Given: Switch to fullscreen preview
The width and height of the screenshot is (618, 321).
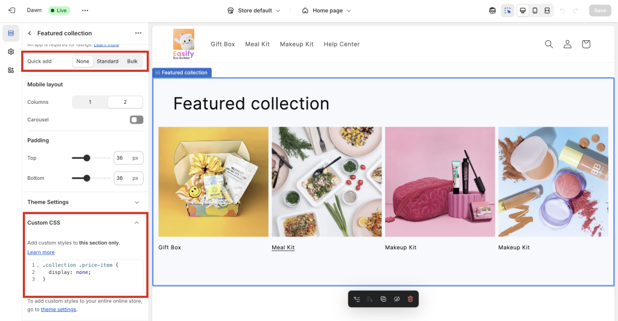Looking at the screenshot, I should pyautogui.click(x=547, y=11).
